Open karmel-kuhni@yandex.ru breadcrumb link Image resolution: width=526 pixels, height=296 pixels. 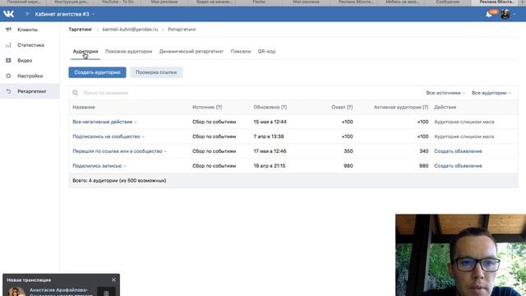(x=130, y=30)
